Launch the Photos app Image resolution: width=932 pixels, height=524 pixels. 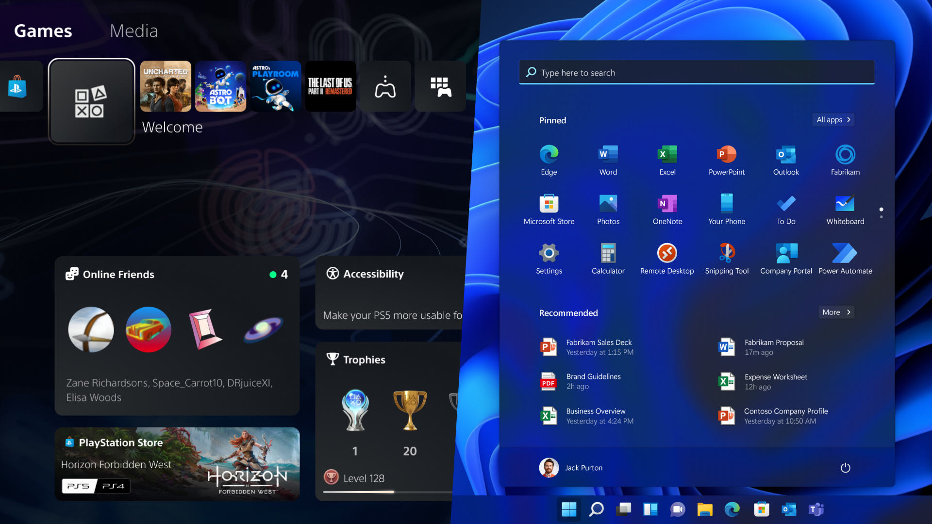(x=608, y=210)
